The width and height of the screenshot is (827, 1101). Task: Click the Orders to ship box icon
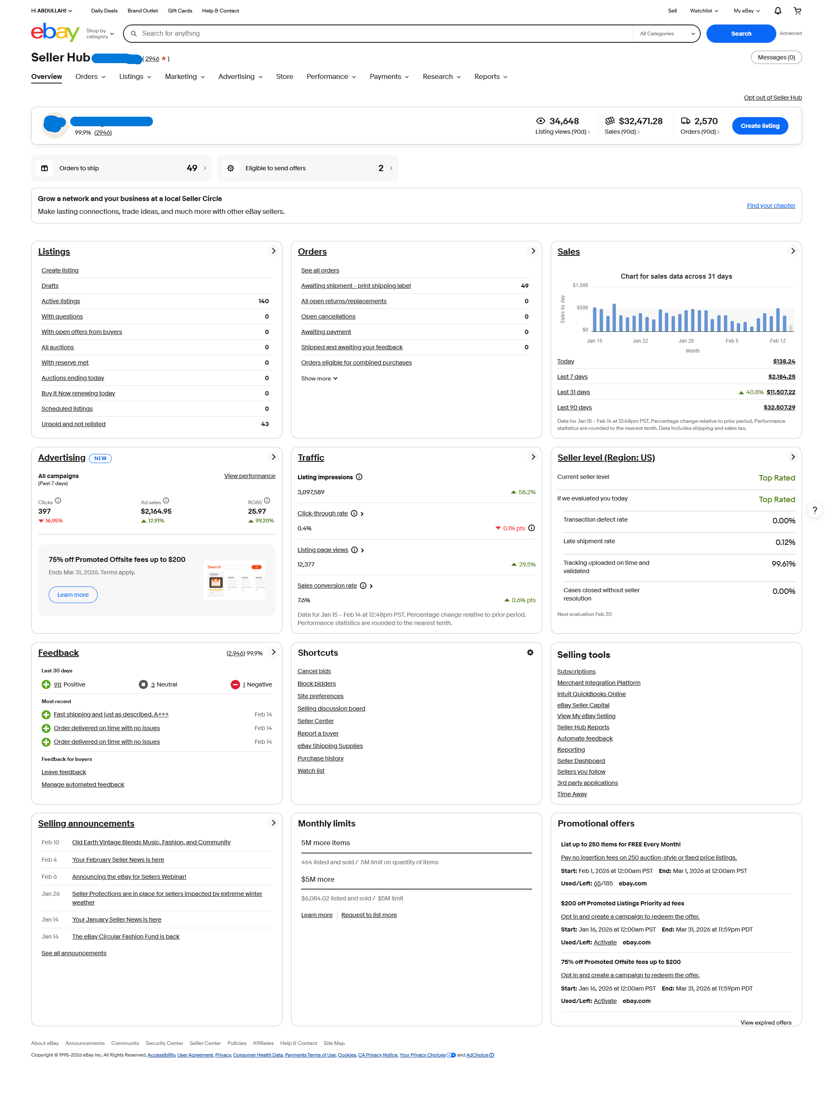coord(44,168)
